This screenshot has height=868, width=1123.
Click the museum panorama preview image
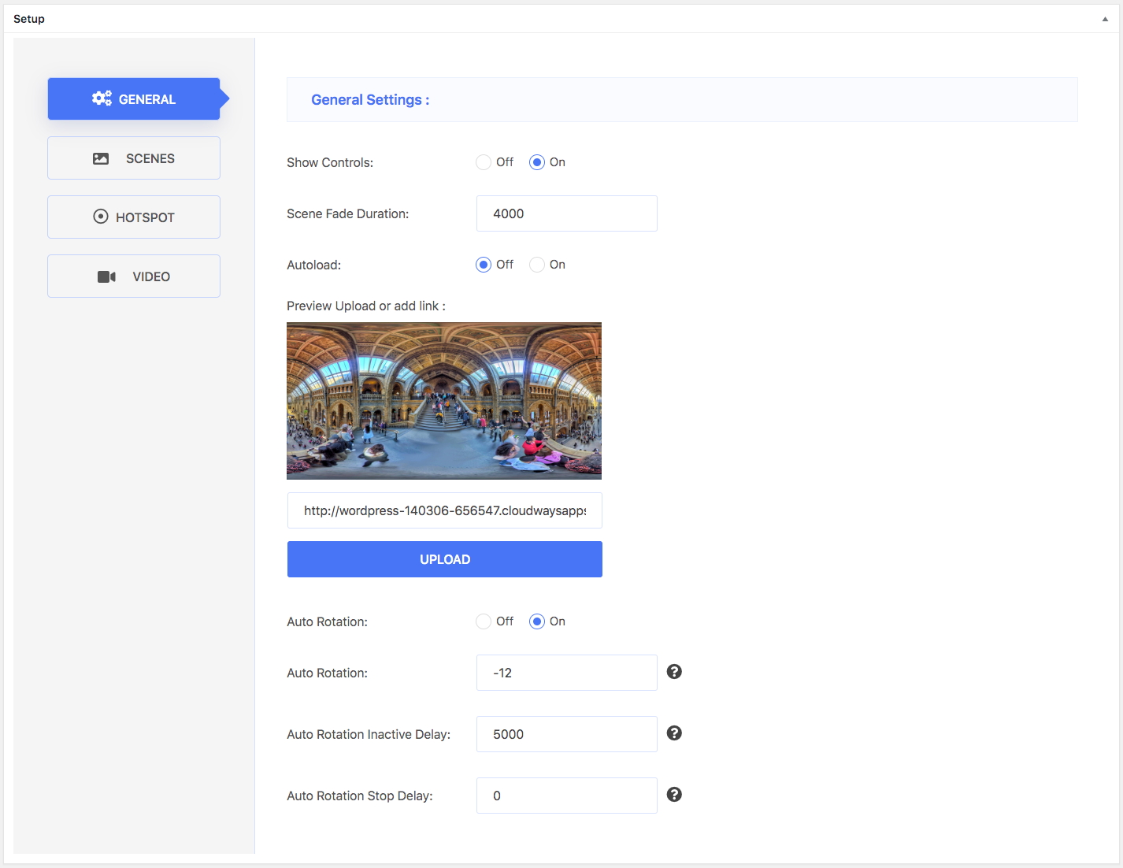point(444,401)
